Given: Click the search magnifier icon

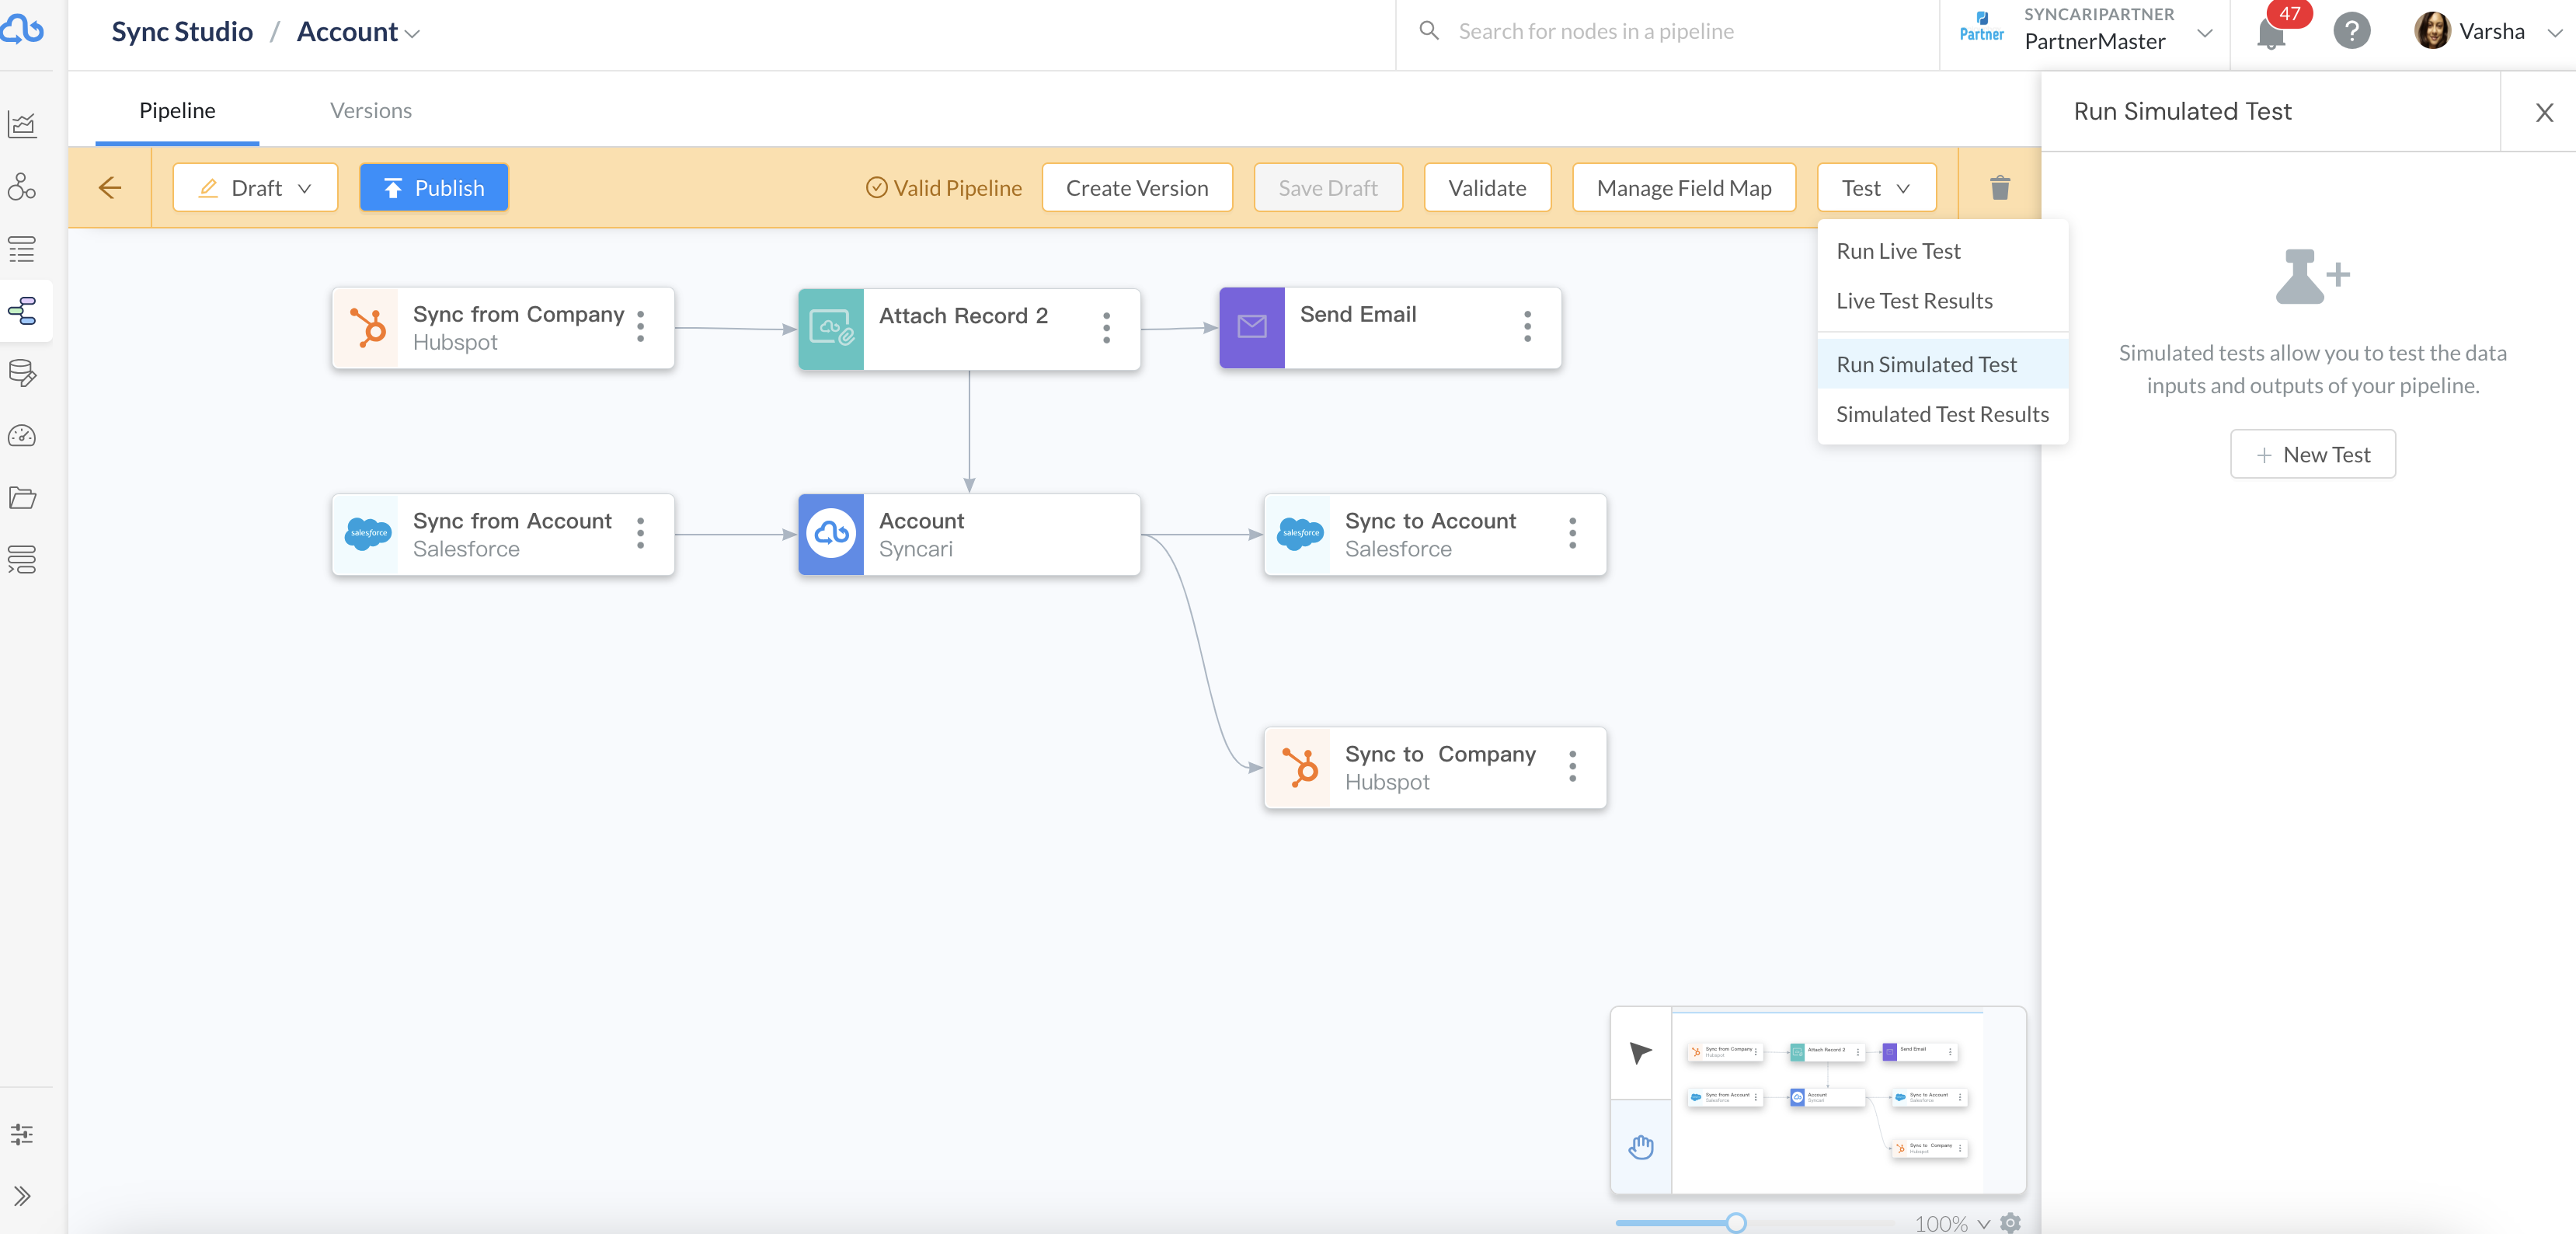Looking at the screenshot, I should pos(1429,31).
